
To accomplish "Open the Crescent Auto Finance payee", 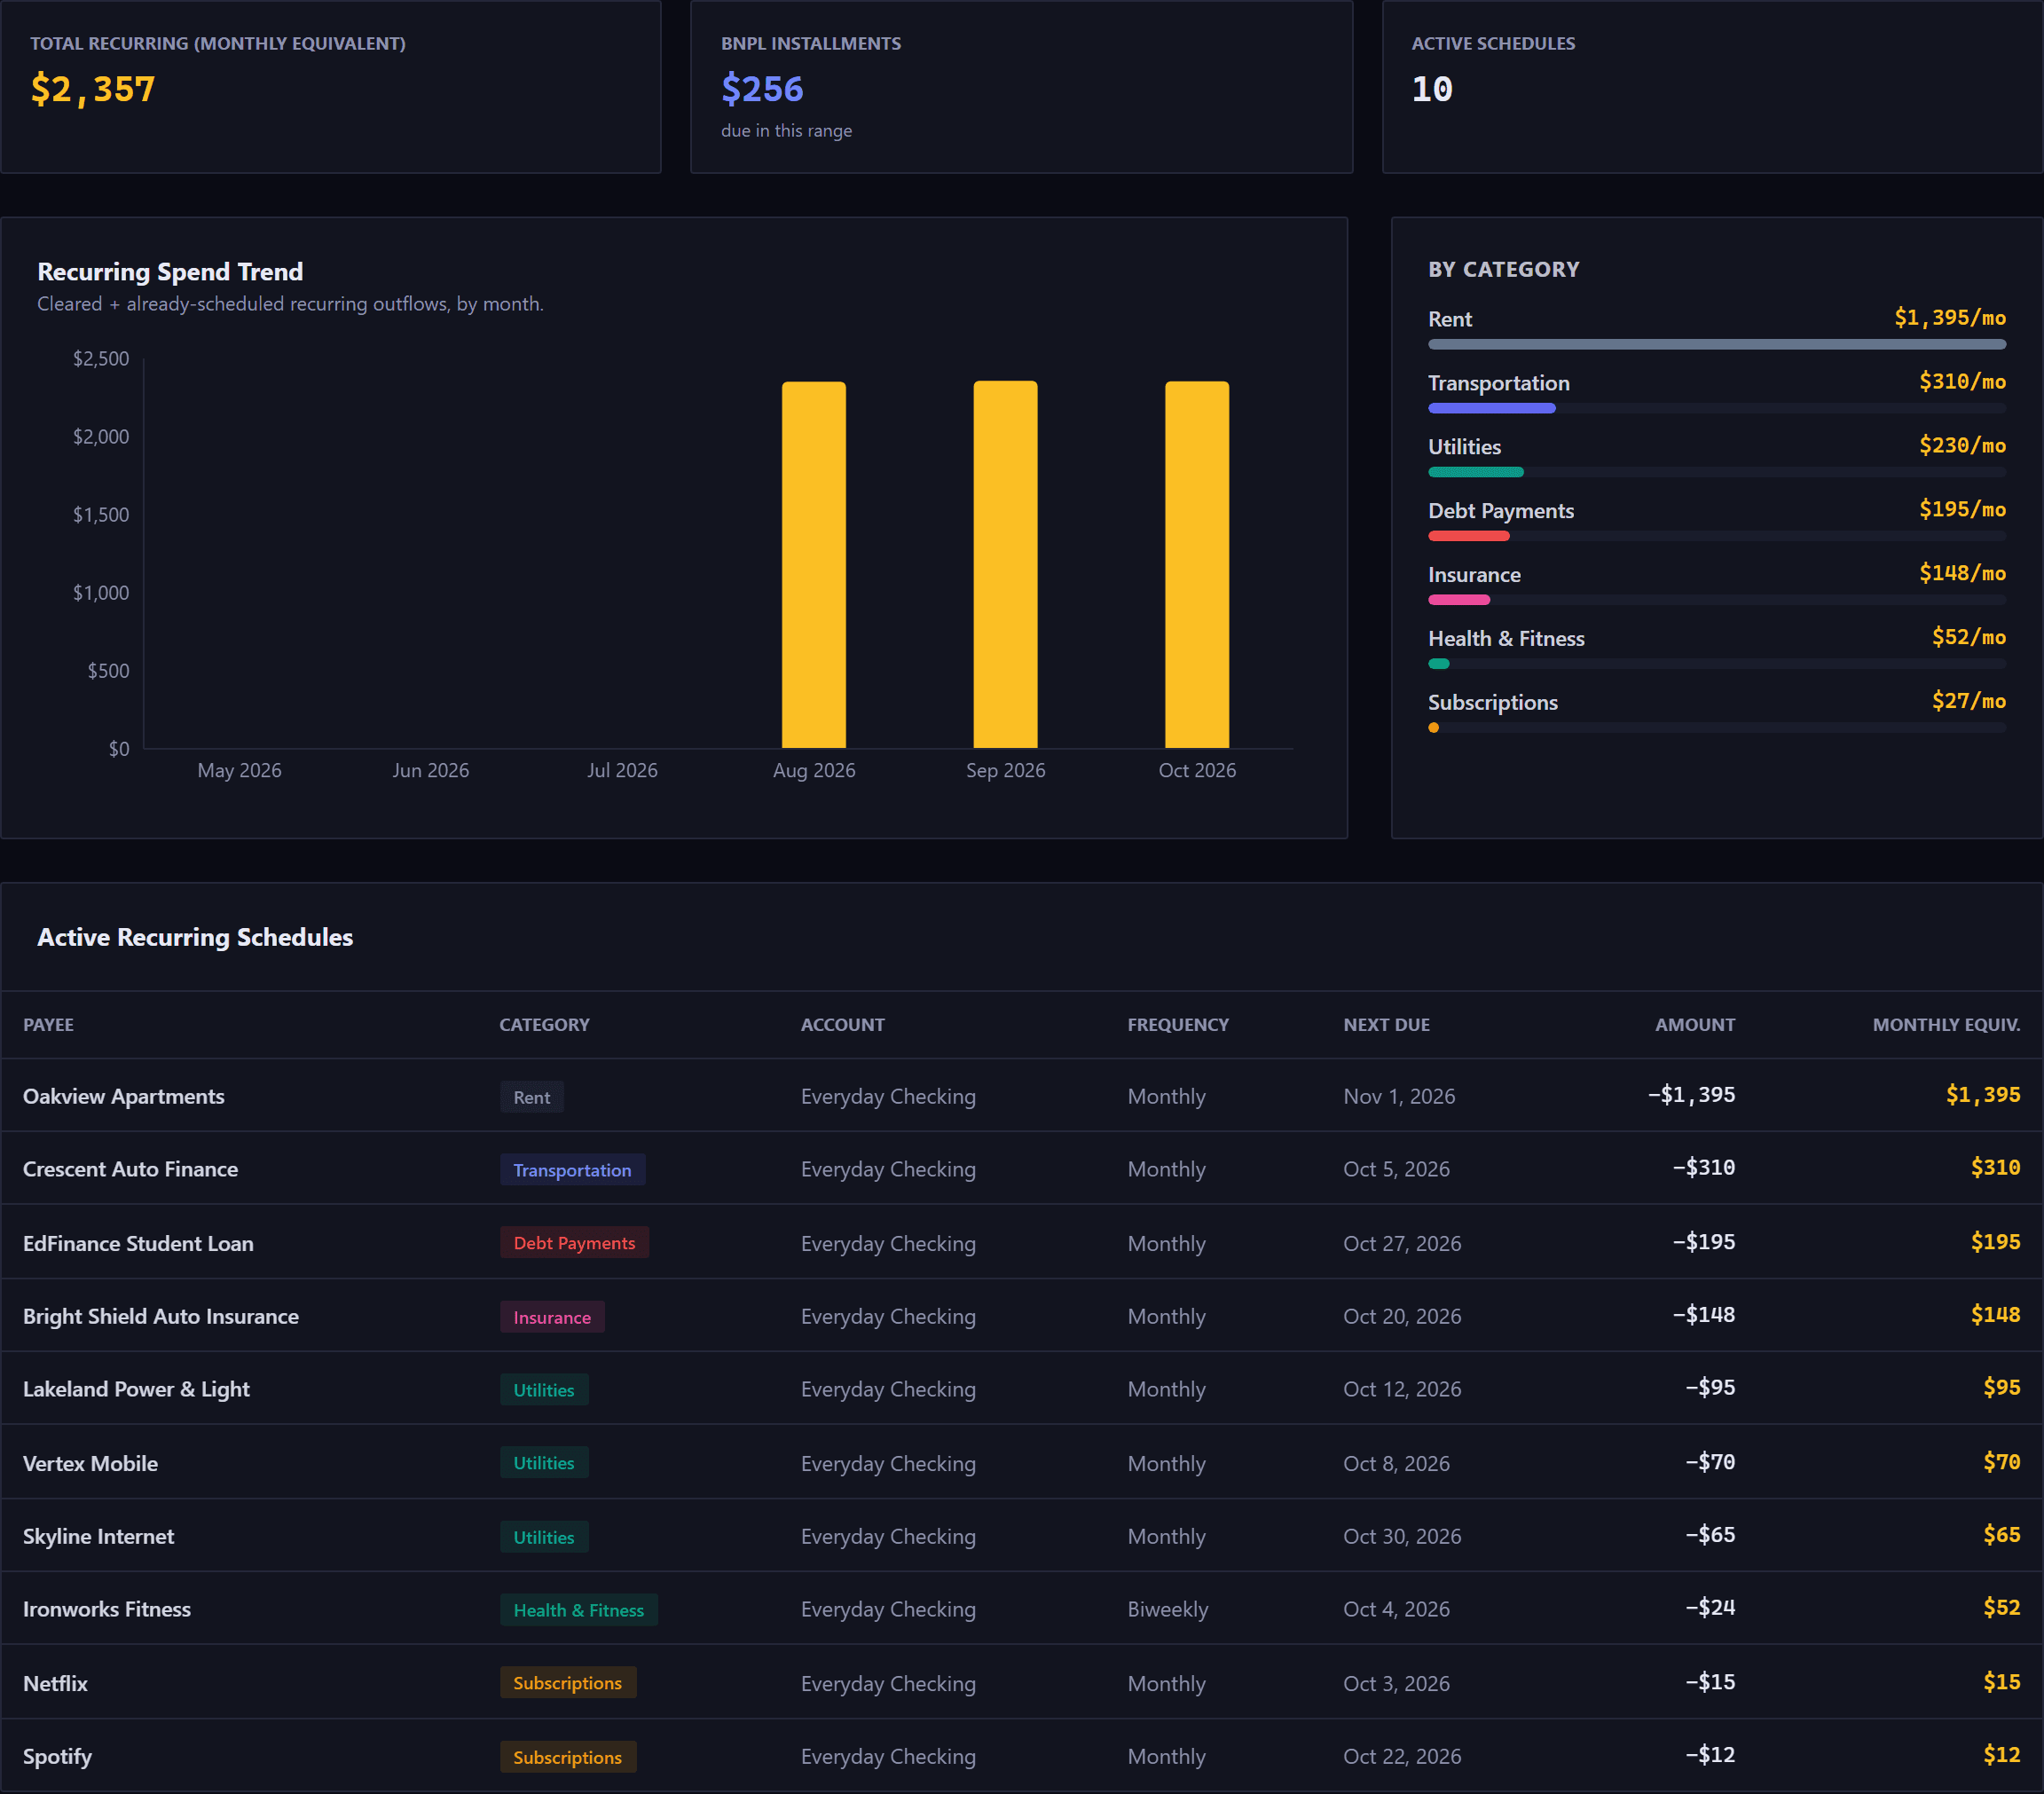I will click(130, 1169).
